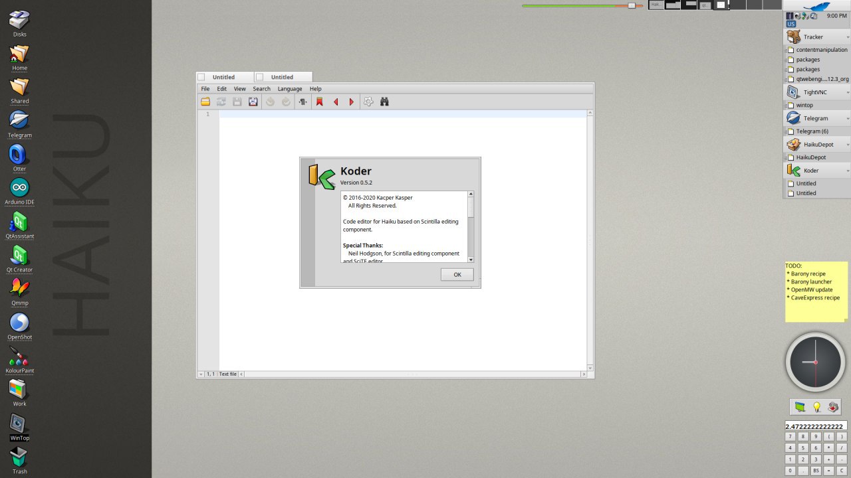This screenshot has width=851, height=478.
Task: Go to previous bookmark with red left arrow
Action: coord(336,102)
